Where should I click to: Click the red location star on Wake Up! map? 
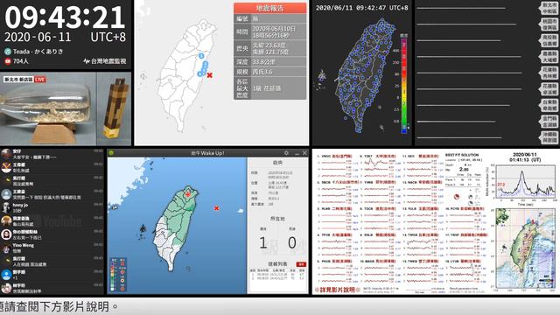click(x=188, y=194)
